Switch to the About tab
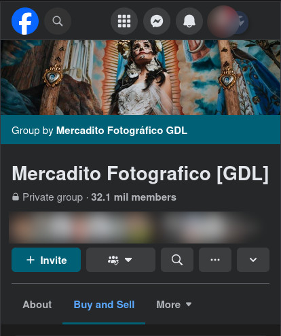The width and height of the screenshot is (281, 336). point(37,305)
